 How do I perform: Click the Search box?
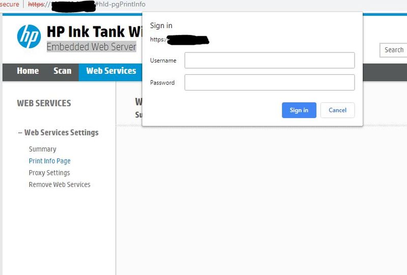(x=393, y=50)
